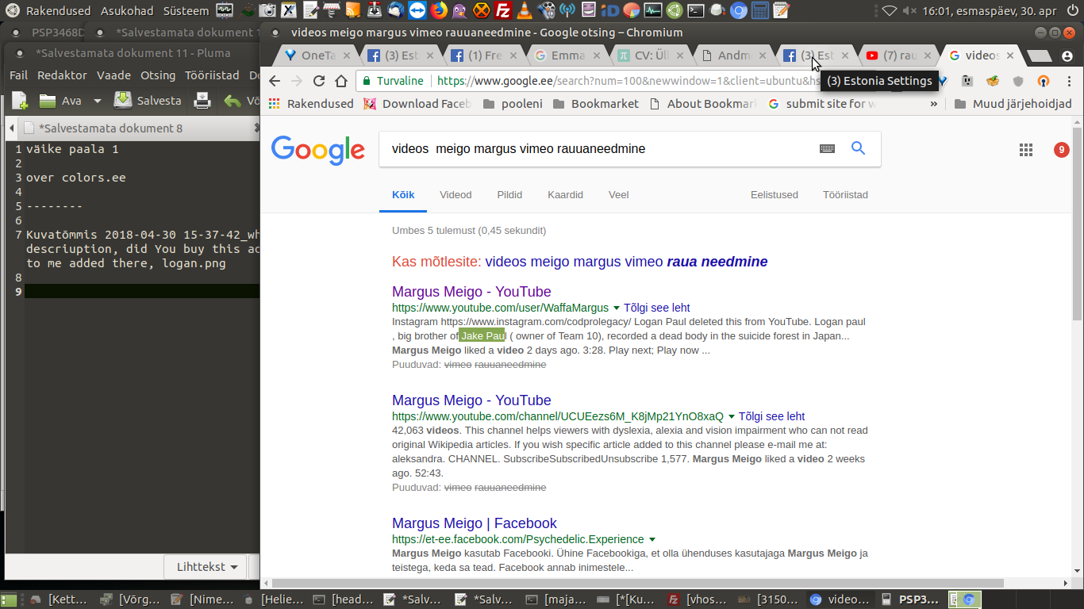The image size is (1084, 609).
Task: Open the RSS feed reader launcher
Action: (x=353, y=11)
